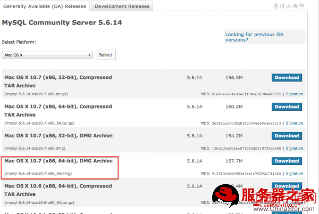The image size is (319, 214).
Task: Click the mysql-5.6.14-osx10.7-x86.tar.gz file name
Action: click(x=37, y=94)
